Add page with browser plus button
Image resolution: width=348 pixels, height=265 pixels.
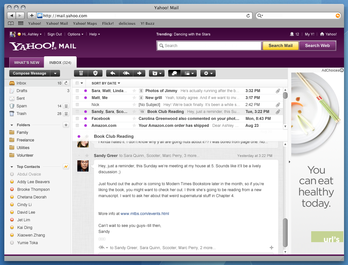pyautogui.click(x=32, y=16)
